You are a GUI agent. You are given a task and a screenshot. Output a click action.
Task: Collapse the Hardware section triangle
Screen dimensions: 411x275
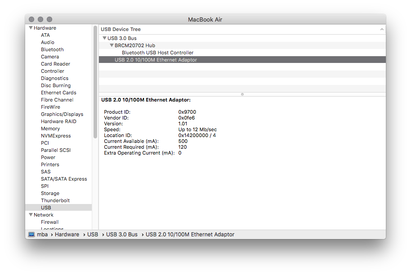[31, 28]
